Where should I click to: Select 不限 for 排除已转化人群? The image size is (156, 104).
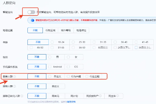click(x=37, y=96)
